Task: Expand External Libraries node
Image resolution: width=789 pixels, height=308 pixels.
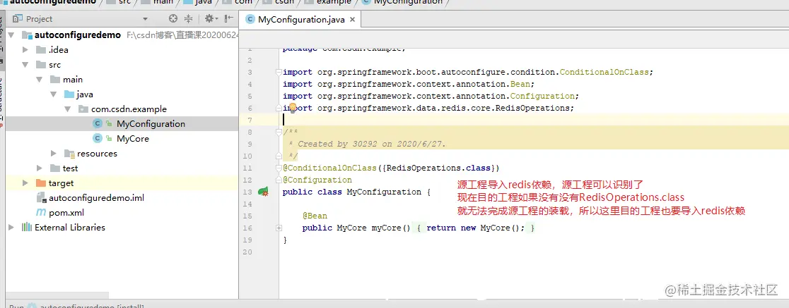Action: click(11, 227)
